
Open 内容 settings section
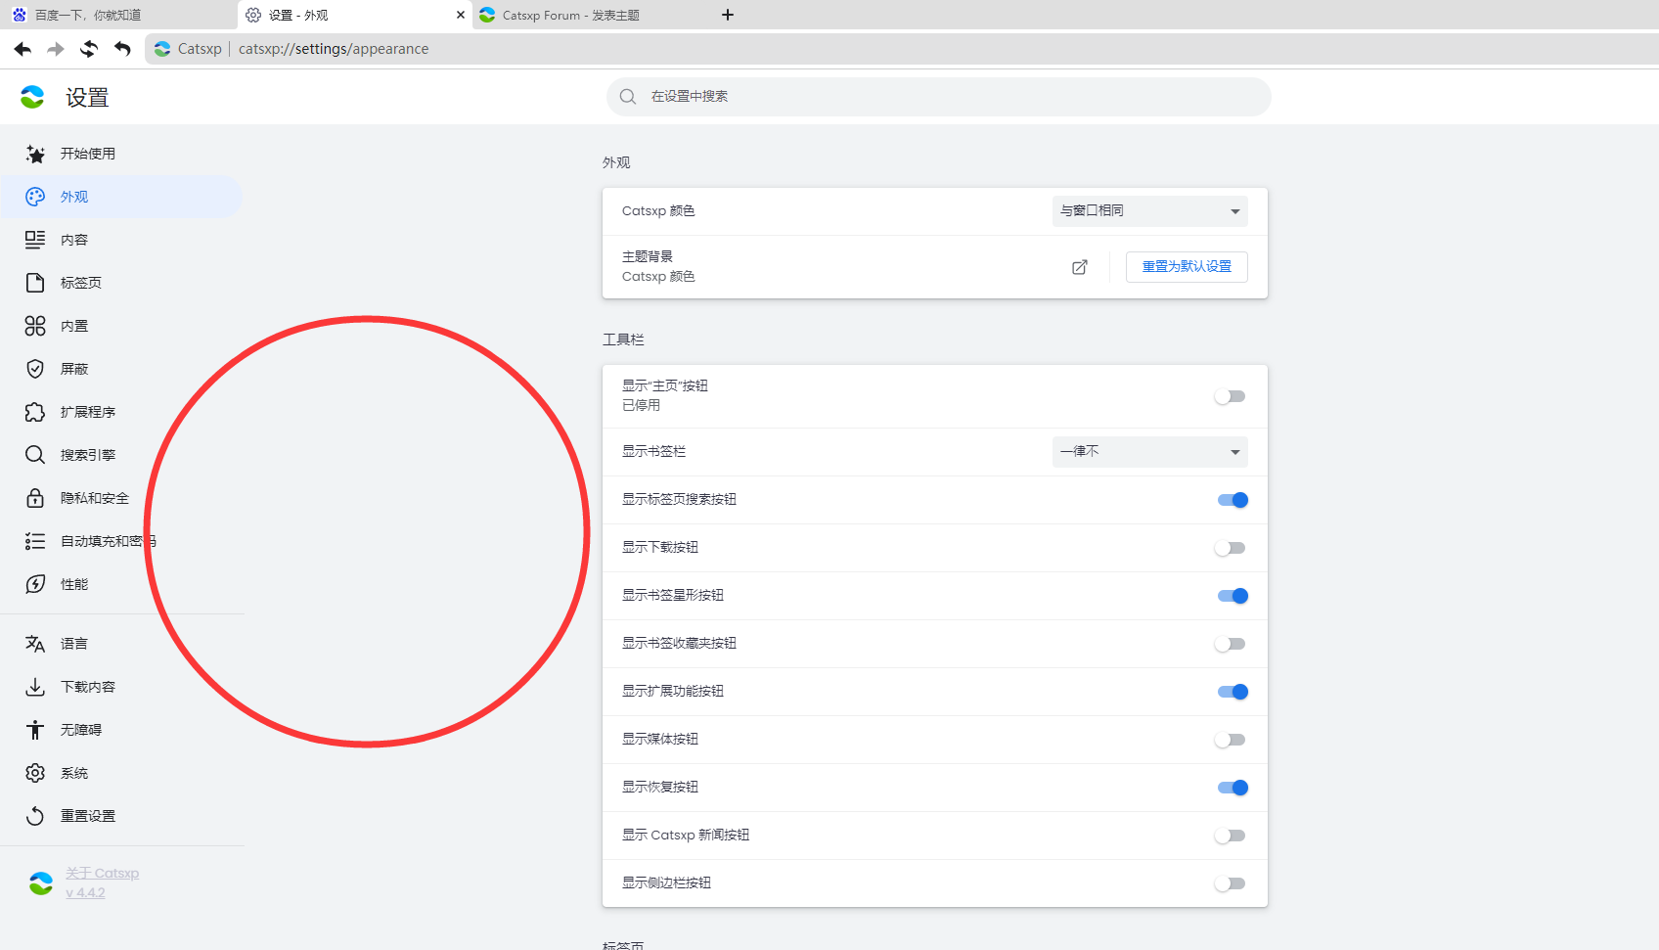point(122,240)
